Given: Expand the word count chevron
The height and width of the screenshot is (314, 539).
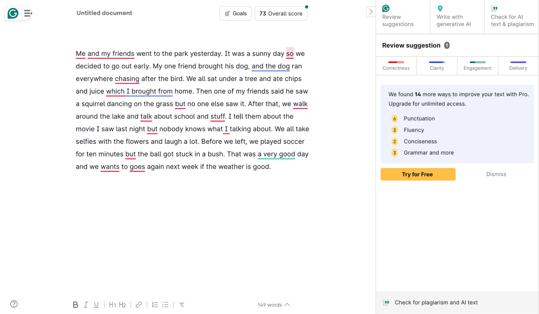Looking at the screenshot, I should coord(287,305).
